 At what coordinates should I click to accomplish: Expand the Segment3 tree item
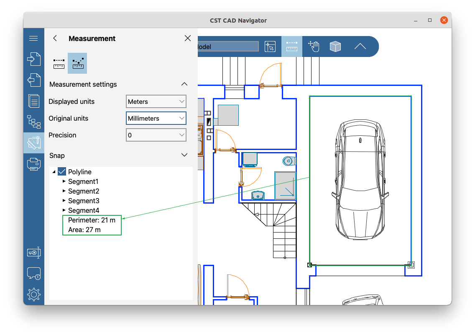pyautogui.click(x=64, y=201)
